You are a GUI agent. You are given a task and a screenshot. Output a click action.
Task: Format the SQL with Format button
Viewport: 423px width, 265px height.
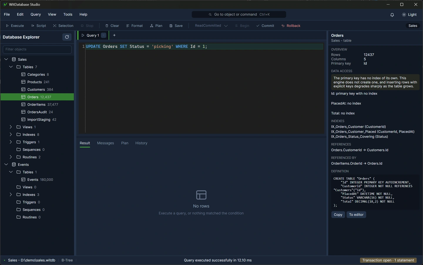tap(135, 26)
